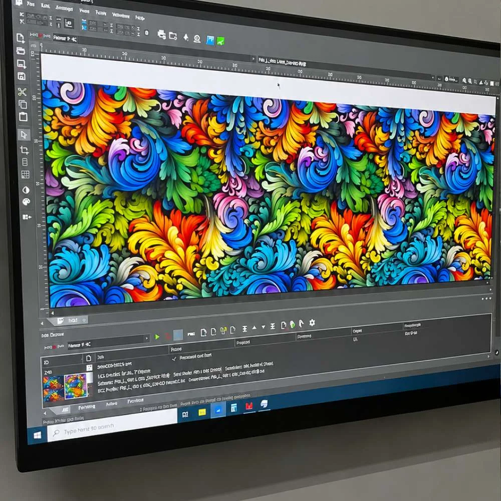
Task: Open the dropdown arrow of queue combo box
Action: 147,338
